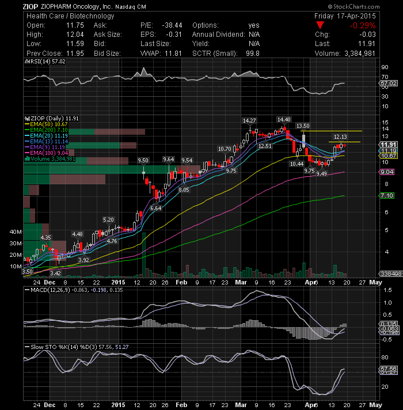
Task: Click the 4.48 price label
Action: [77, 234]
